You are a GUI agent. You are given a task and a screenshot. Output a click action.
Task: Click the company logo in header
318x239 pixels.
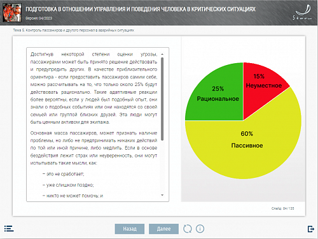[303, 12]
